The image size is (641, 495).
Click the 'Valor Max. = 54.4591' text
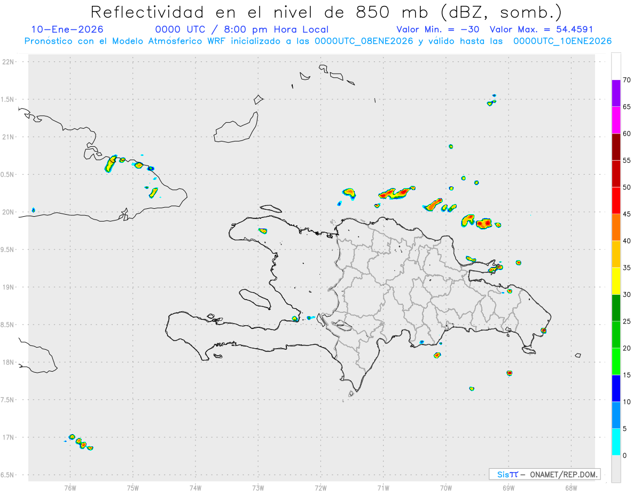tap(541, 29)
